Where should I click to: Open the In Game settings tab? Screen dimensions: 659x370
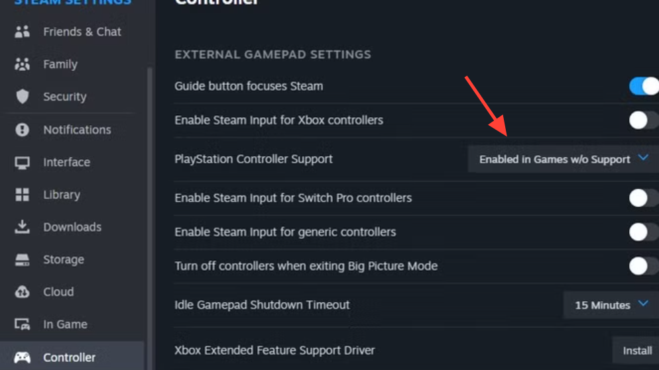click(65, 324)
